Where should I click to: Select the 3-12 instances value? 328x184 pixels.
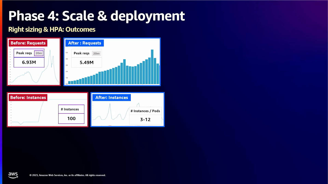[x=145, y=119]
